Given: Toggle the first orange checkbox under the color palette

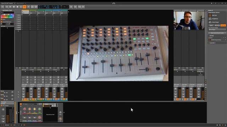Looking at the screenshot, I should (1, 19).
